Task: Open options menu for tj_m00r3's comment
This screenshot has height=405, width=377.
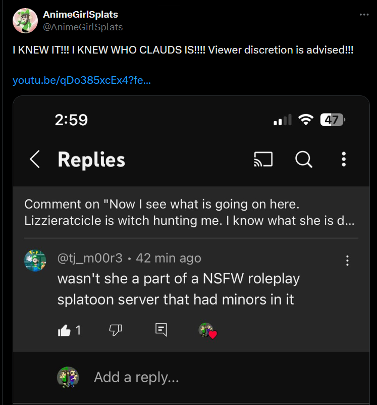Action: pos(347,261)
